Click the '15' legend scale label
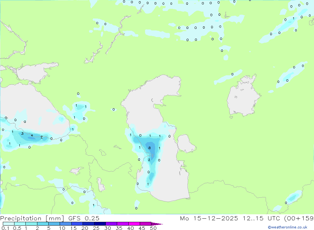The width and height of the screenshot is (314, 230). point(73,228)
